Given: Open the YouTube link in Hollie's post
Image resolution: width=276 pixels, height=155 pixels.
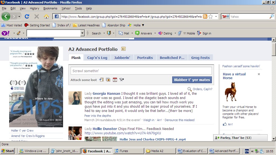Looking at the screenshot, I should [x=123, y=133].
